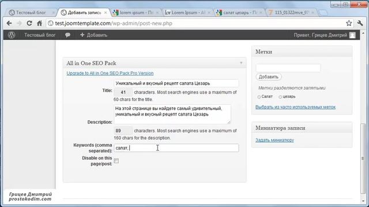Remove the Салат tag
The width and height of the screenshot is (369, 207).
click(x=259, y=97)
